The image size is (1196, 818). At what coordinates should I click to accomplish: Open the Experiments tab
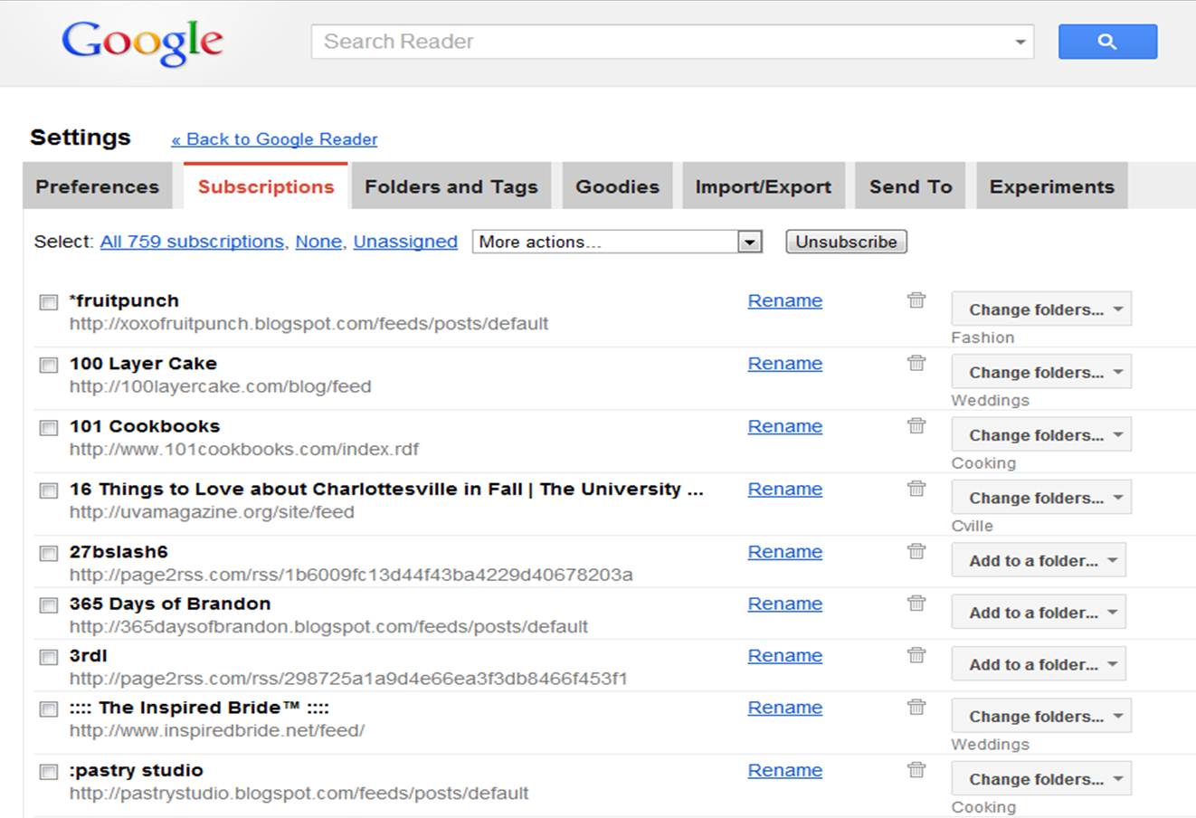point(1051,186)
